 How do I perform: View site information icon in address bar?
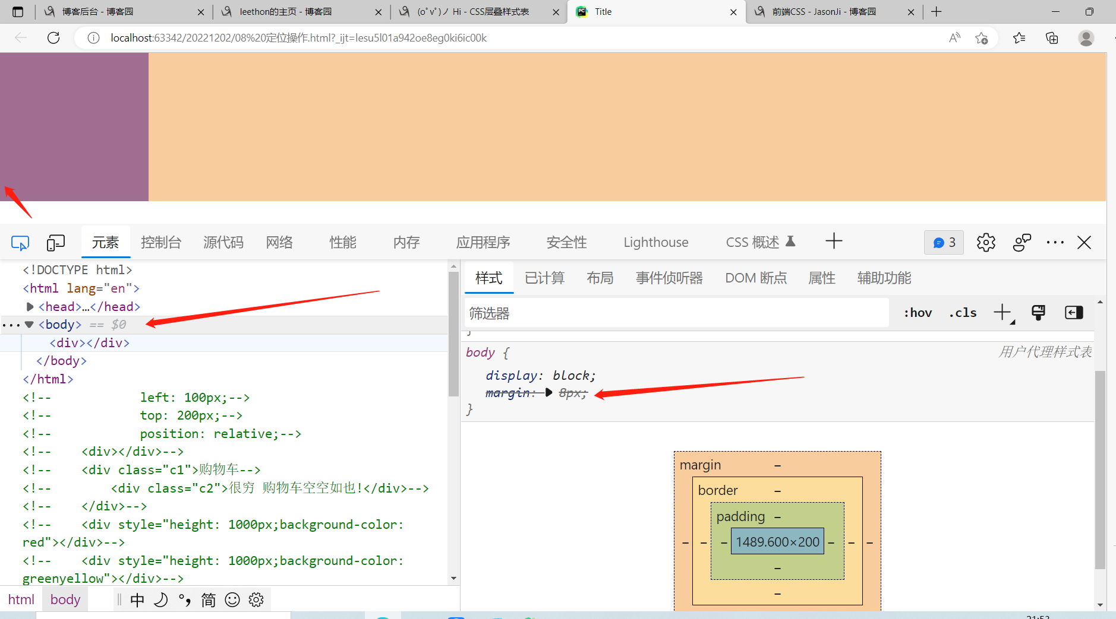93,38
